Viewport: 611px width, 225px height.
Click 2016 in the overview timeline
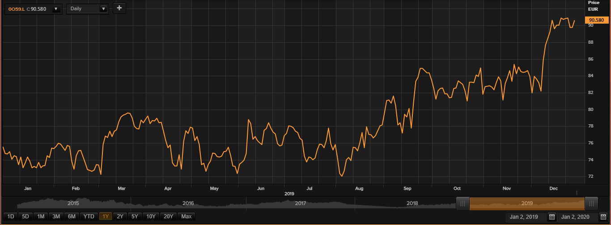(188, 203)
